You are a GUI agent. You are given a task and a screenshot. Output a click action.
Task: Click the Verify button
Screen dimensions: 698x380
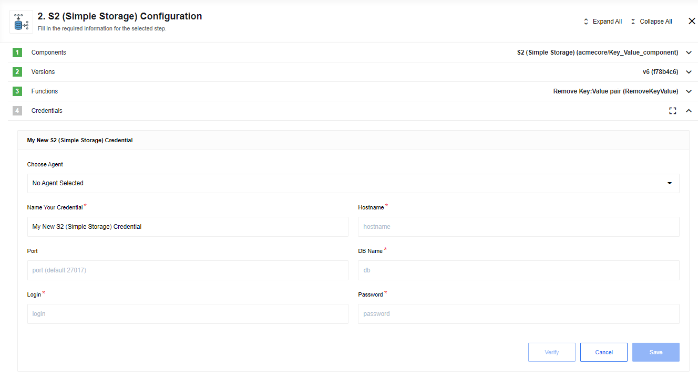551,352
